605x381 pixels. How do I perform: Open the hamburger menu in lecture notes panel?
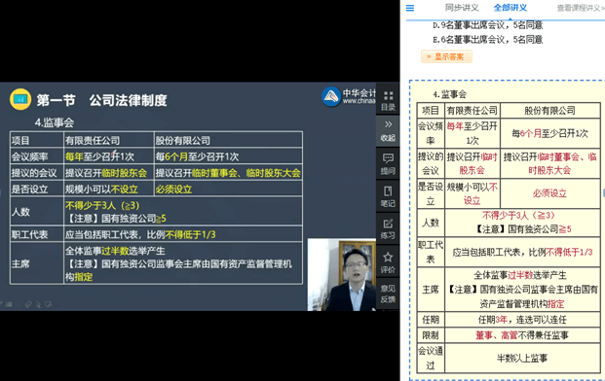click(410, 8)
